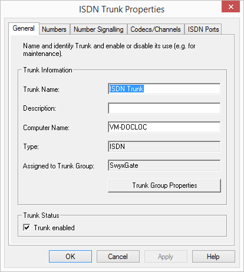Go to the ISDN Ports tab
This screenshot has height=272, width=244.
(x=203, y=29)
